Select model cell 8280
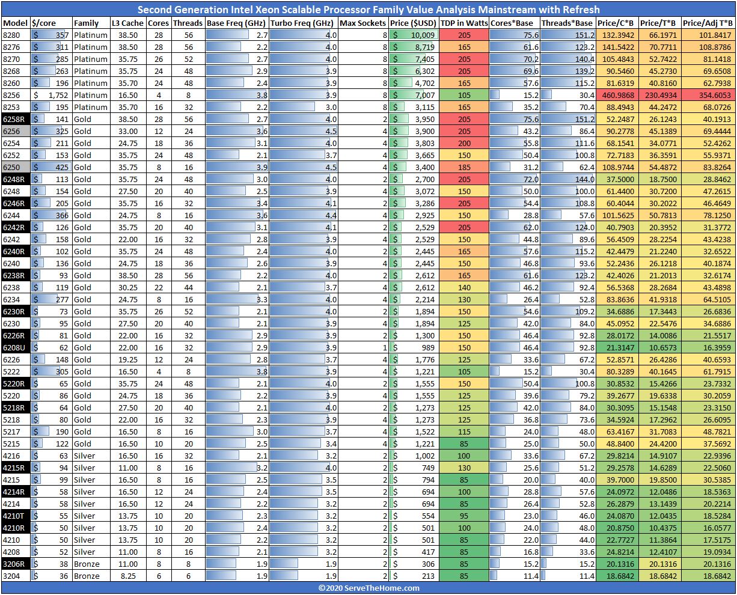The image size is (737, 595). point(16,35)
